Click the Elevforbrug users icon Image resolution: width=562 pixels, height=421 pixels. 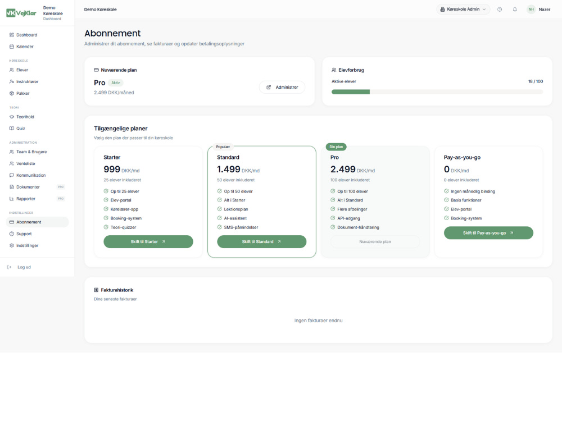334,70
